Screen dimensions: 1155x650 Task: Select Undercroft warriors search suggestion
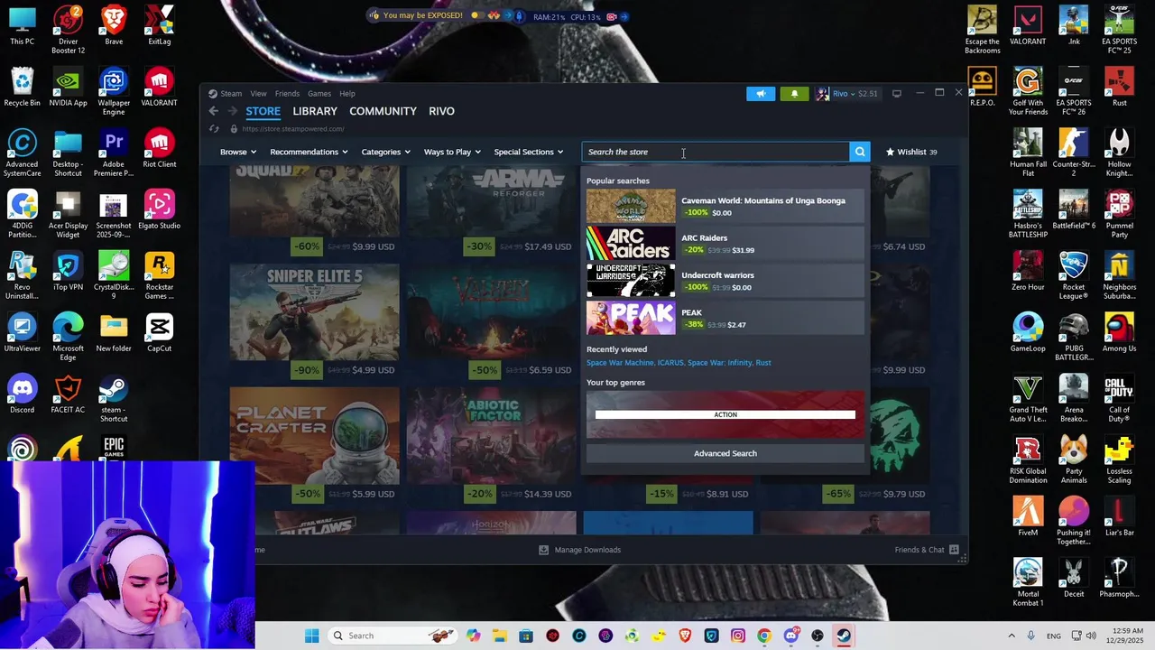click(725, 281)
